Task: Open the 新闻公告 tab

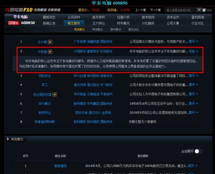Action: click(49, 23)
